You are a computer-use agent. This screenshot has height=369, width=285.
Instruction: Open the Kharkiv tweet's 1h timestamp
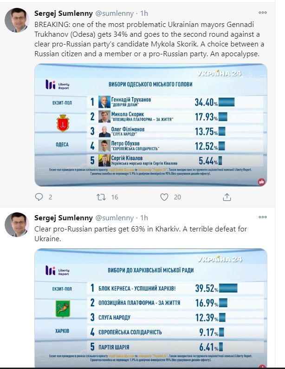[144, 217]
